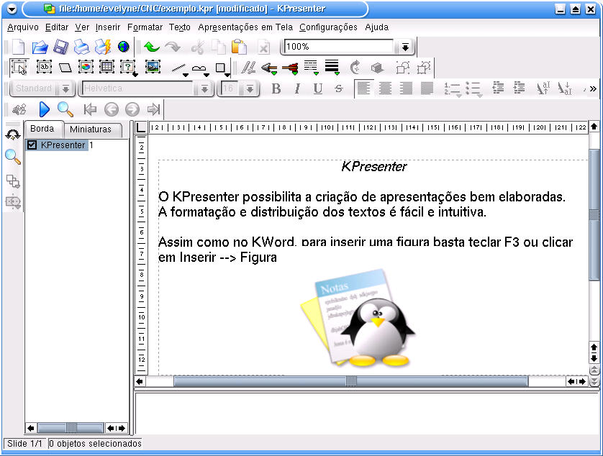This screenshot has width=603, height=456.
Task: Center-align the text
Action: pos(385,88)
